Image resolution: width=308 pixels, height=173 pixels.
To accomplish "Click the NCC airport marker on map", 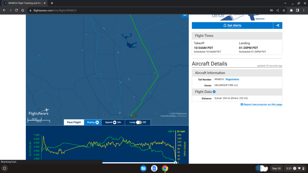I will tap(134, 116).
